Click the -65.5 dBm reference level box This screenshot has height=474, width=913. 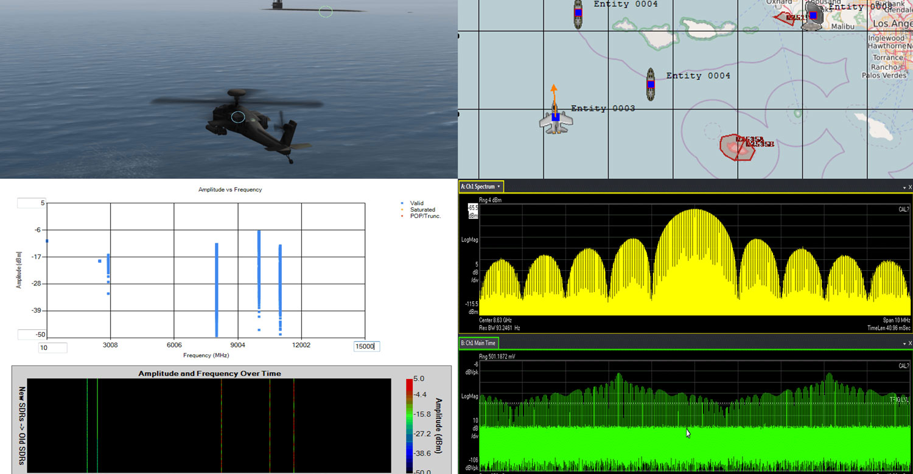472,211
